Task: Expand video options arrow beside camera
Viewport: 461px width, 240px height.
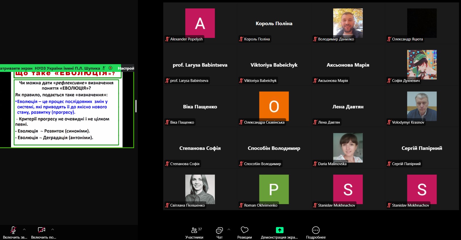Action: (x=53, y=230)
